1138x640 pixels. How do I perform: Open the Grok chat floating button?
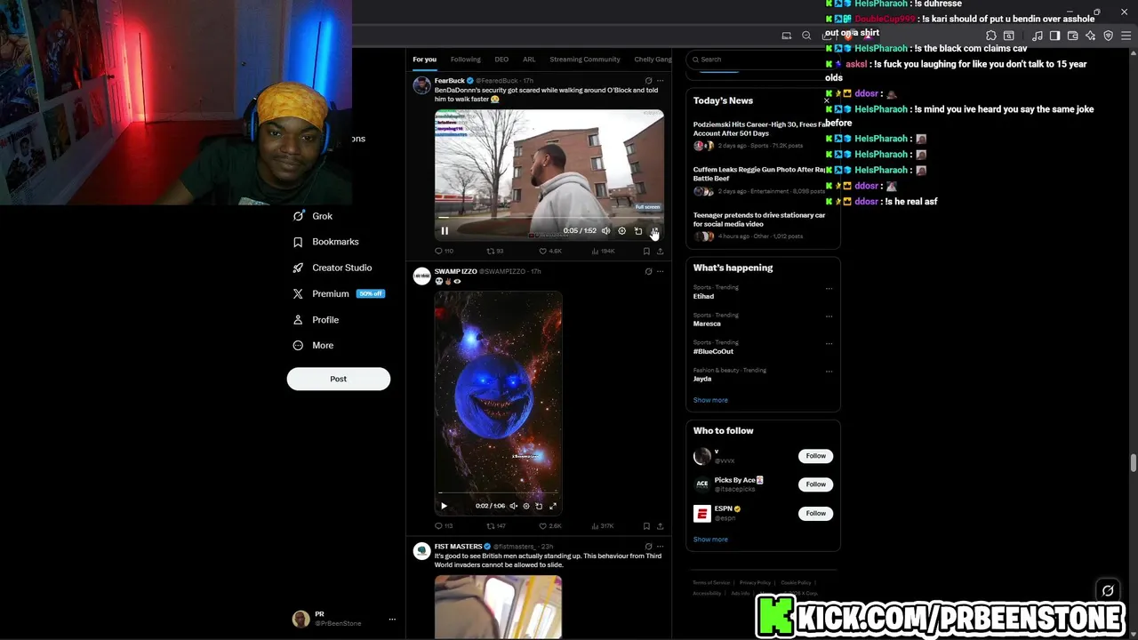[x=1108, y=590]
